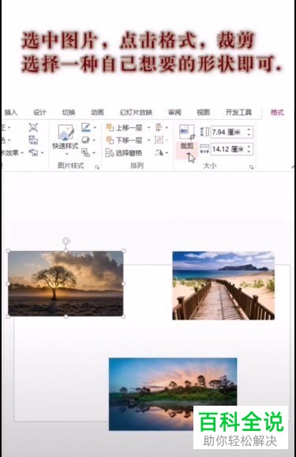Open the 大小 group dialog launcher
This screenshot has width=296, height=457.
[x=252, y=167]
